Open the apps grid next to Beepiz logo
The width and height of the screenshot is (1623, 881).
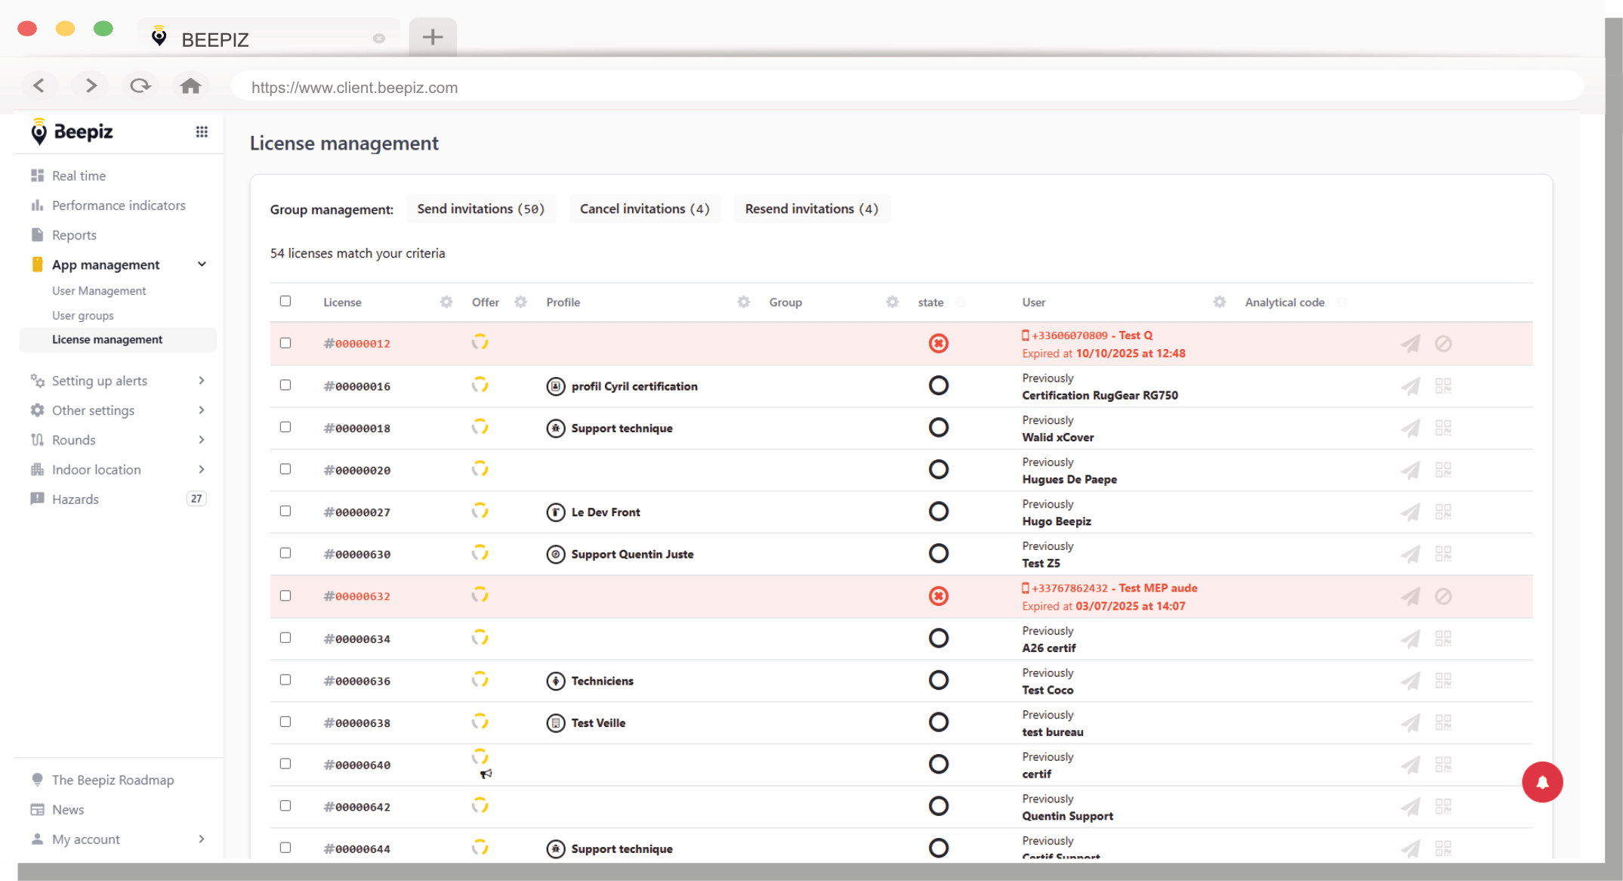point(202,131)
